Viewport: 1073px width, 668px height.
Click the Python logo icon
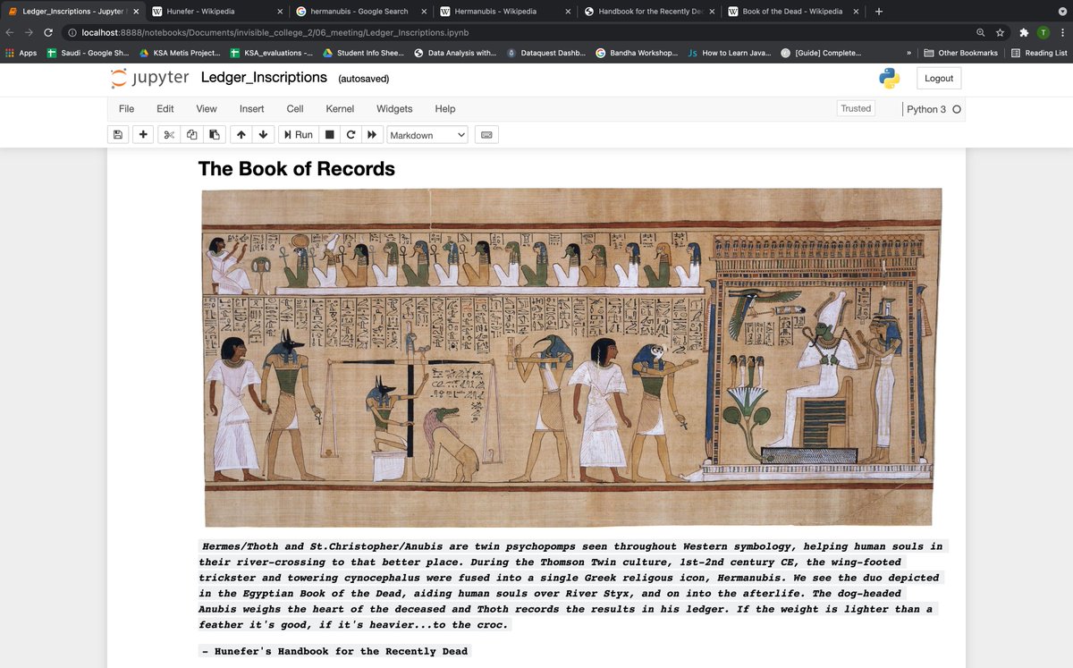click(x=890, y=78)
